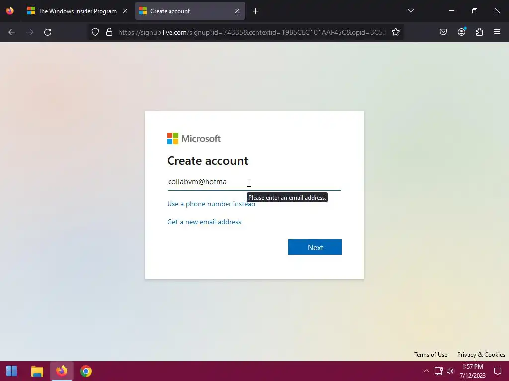Go back to the previous page

click(12, 32)
